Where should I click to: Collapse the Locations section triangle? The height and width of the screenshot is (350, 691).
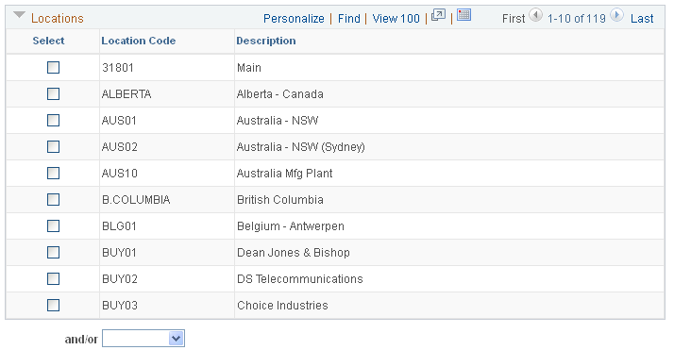coord(19,15)
